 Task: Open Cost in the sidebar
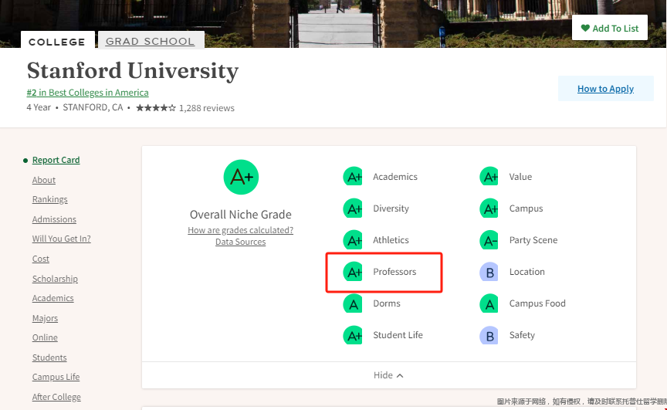pos(40,259)
